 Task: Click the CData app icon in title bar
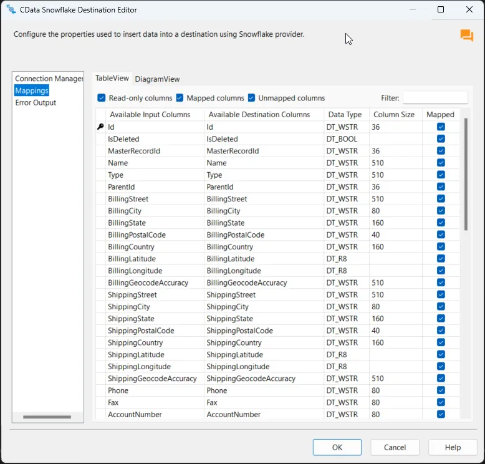click(11, 10)
